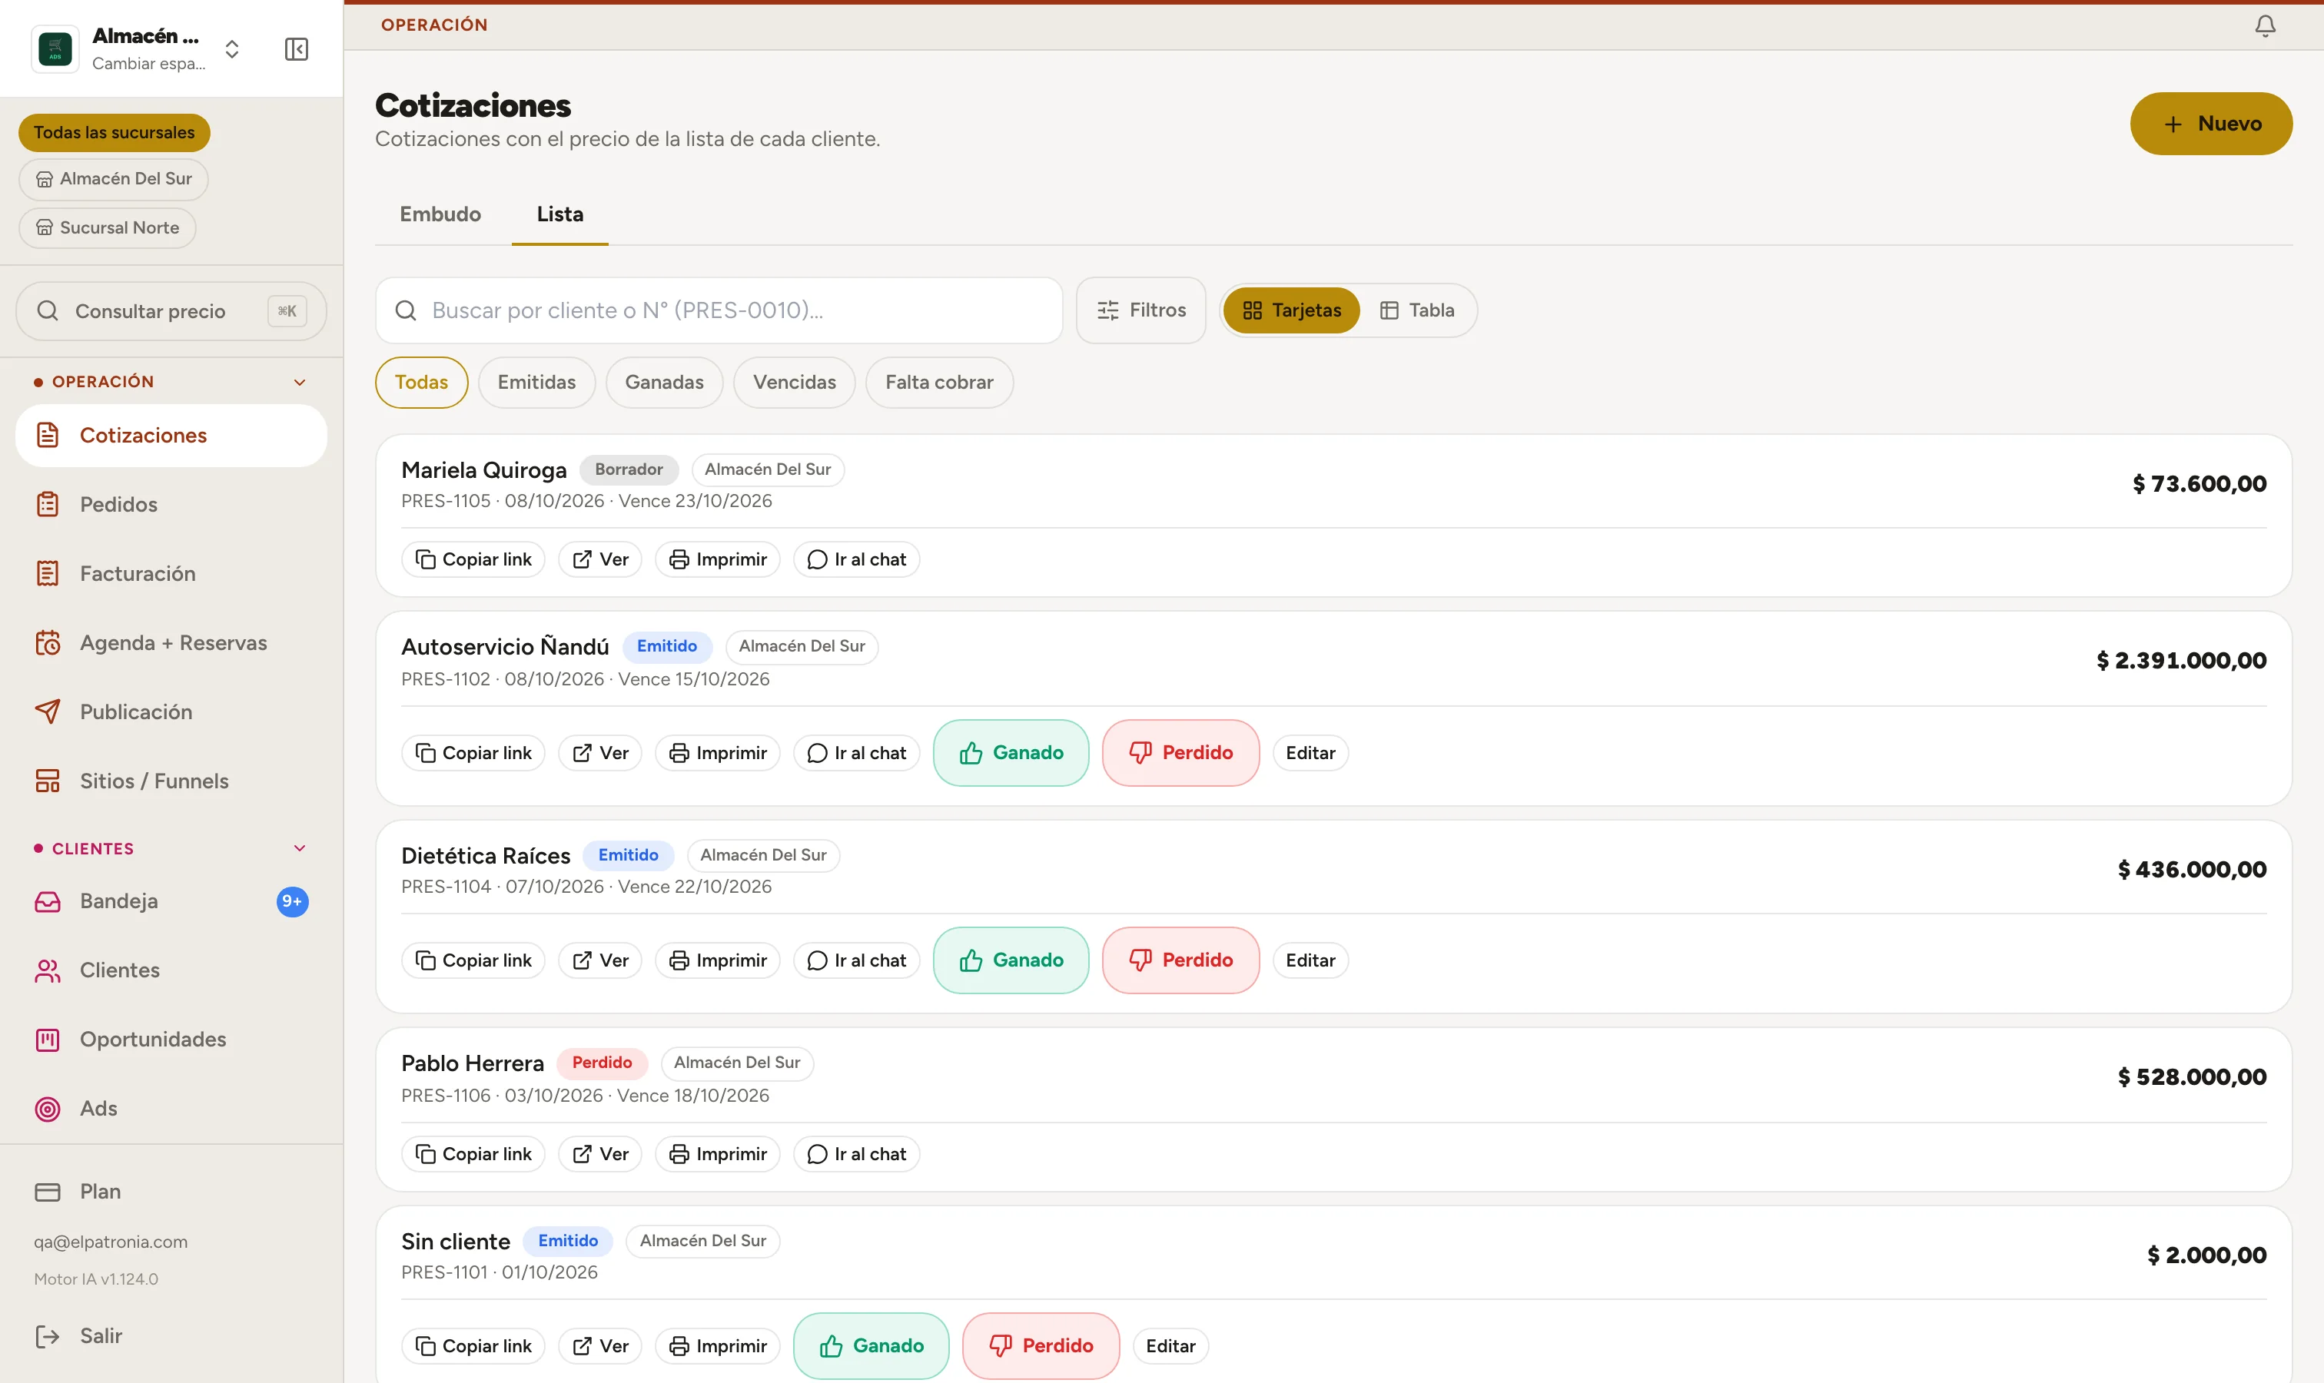Screen dimensions: 2324x1383
Task: Show Falta cobrar quotes
Action: click(938, 382)
